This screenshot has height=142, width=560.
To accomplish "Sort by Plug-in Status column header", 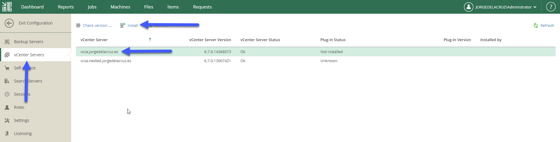I will (x=333, y=40).
